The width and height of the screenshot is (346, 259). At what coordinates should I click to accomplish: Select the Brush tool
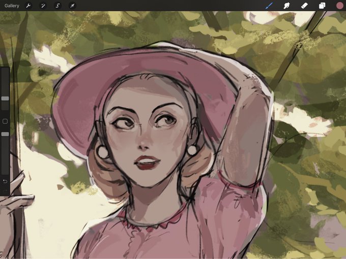point(269,6)
